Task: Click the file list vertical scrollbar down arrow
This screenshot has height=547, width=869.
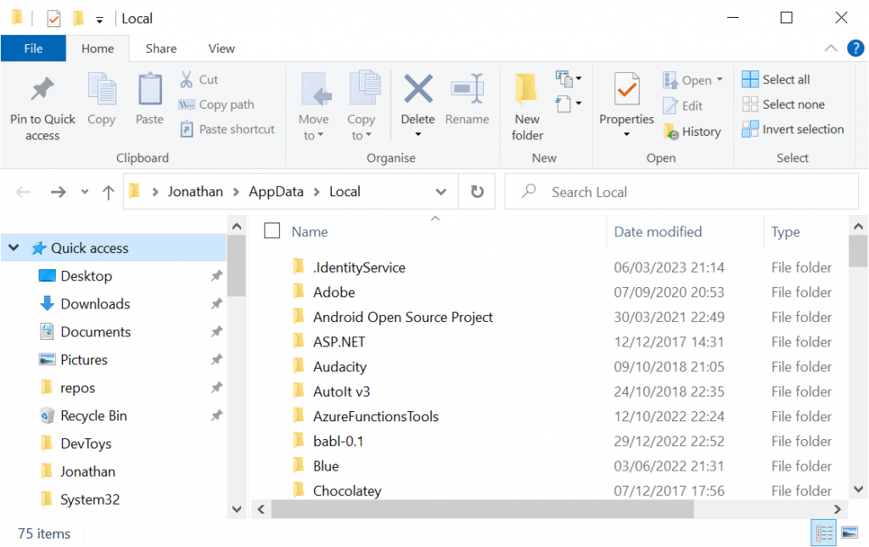Action: pos(858,489)
